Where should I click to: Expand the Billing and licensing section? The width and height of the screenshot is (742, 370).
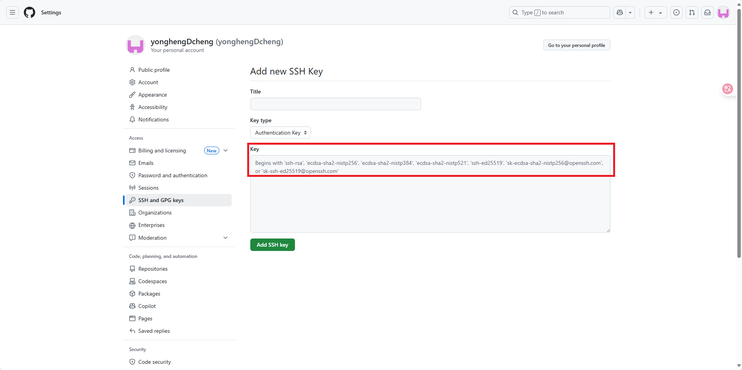pos(225,150)
